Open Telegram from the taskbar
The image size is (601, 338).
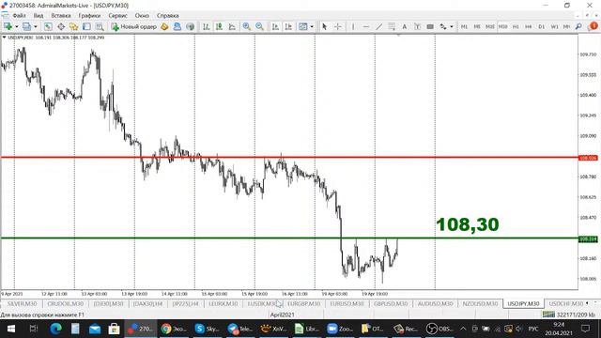click(x=240, y=329)
